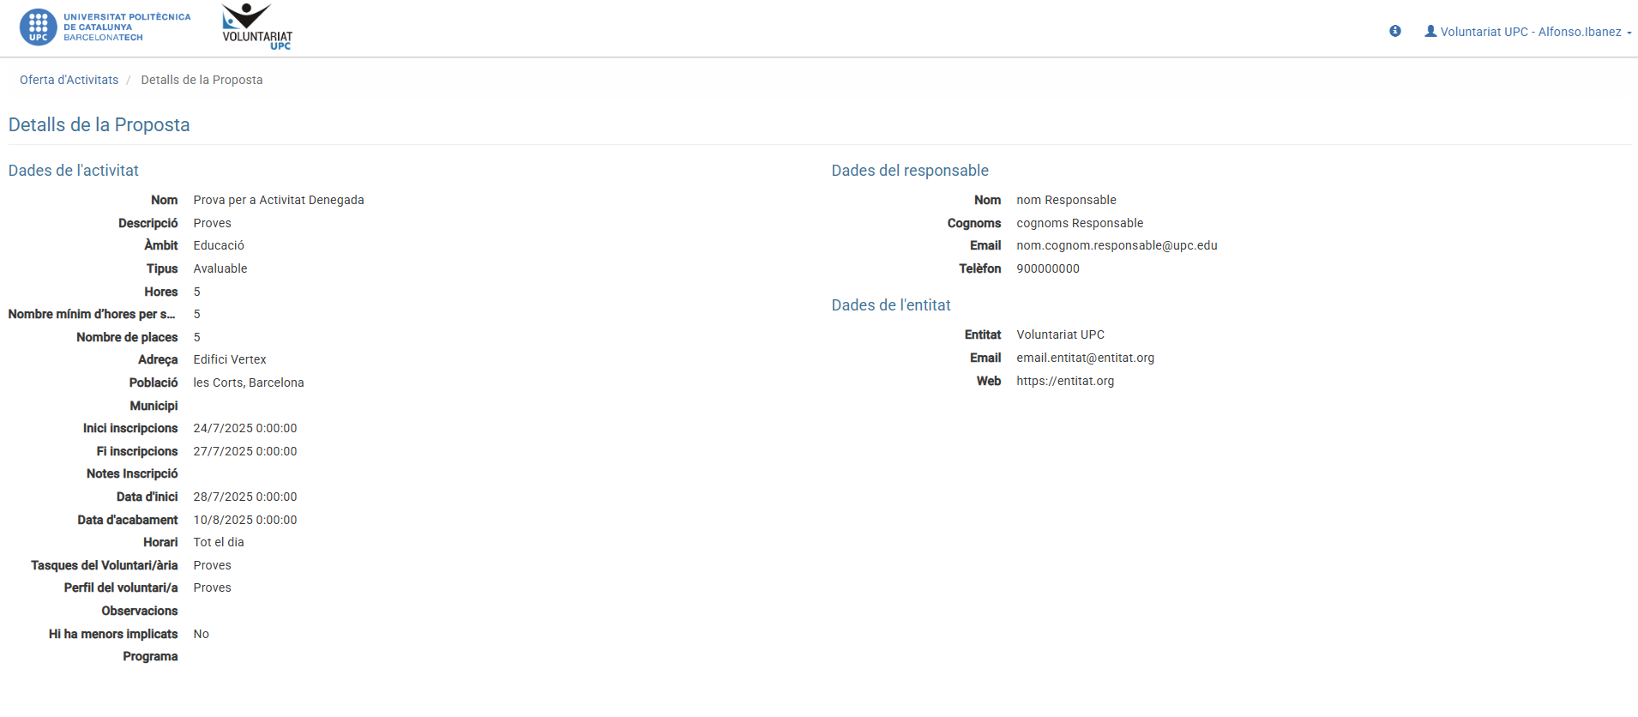Click the Dades de l'entitat section heading
This screenshot has height=717, width=1638.
pyautogui.click(x=890, y=305)
